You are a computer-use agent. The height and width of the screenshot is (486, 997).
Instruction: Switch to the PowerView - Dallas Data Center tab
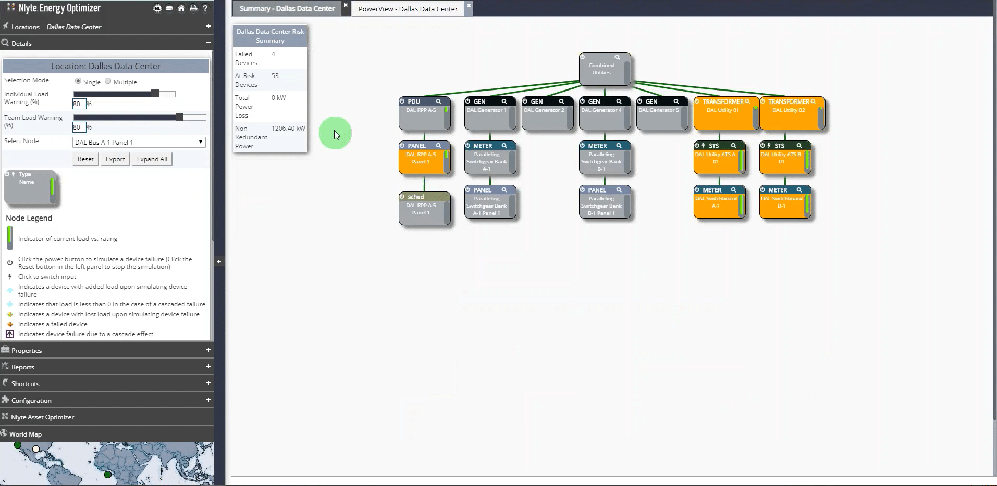pyautogui.click(x=408, y=8)
